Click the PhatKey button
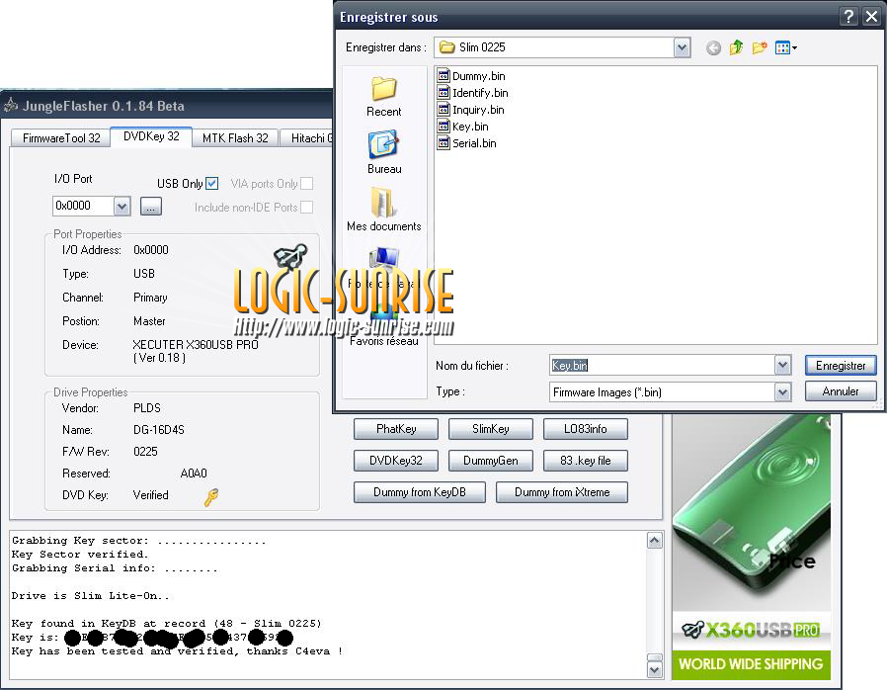The height and width of the screenshot is (690, 887). click(396, 429)
